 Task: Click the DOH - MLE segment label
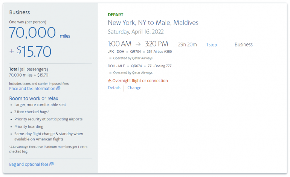click(116, 66)
